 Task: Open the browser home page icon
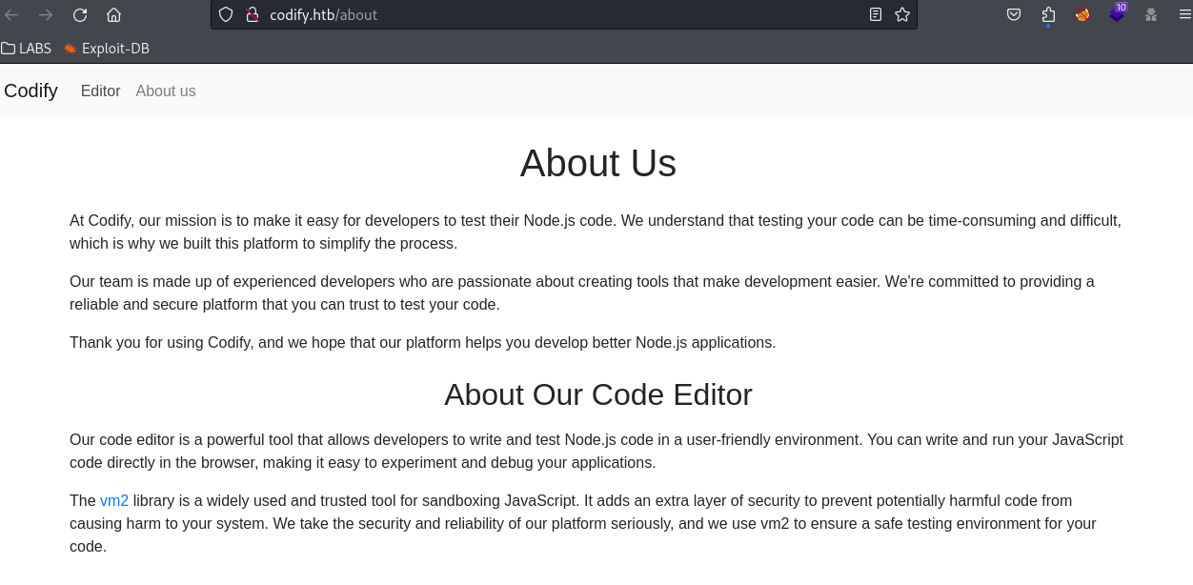pos(113,14)
